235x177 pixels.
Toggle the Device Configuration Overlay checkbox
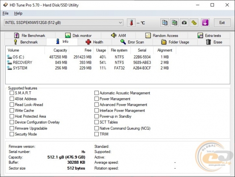coord(12,122)
